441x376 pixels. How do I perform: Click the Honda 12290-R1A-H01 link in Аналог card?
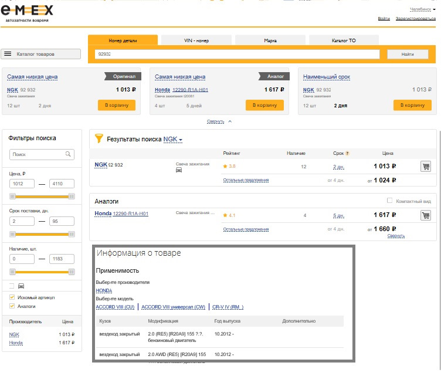[x=190, y=90]
